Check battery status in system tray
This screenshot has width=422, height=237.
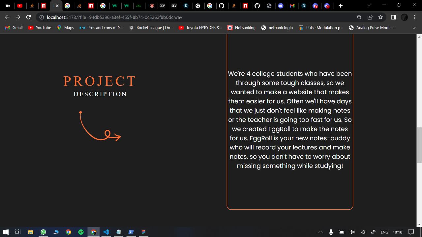(342, 232)
